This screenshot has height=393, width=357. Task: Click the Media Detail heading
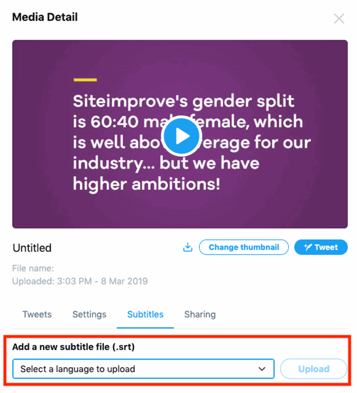coord(45,17)
